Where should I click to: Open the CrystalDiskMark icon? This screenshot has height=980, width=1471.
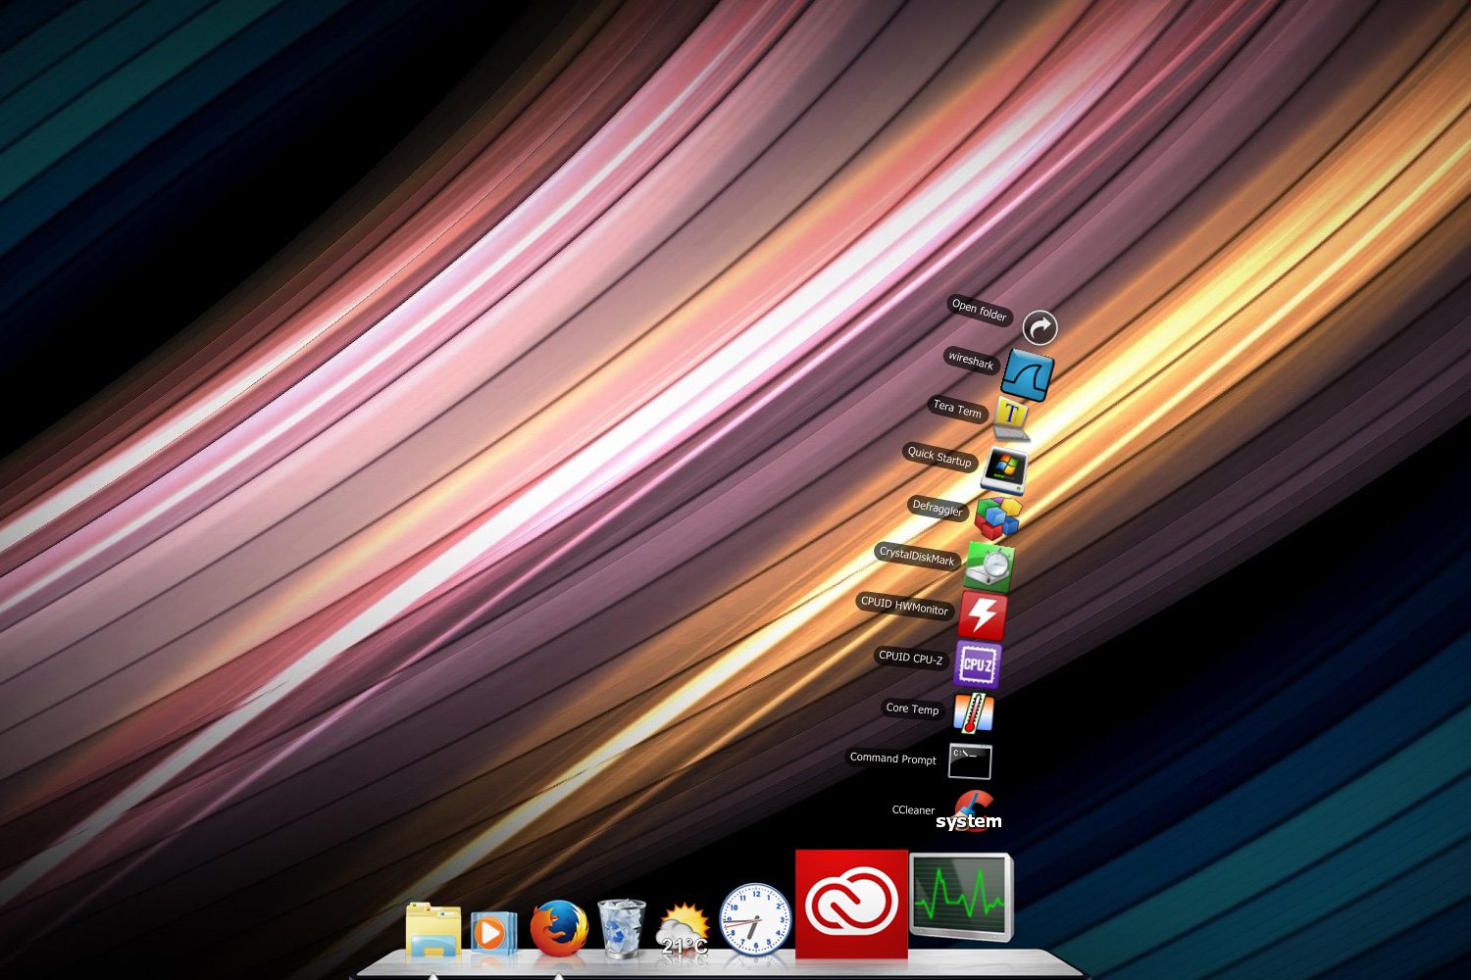point(989,567)
